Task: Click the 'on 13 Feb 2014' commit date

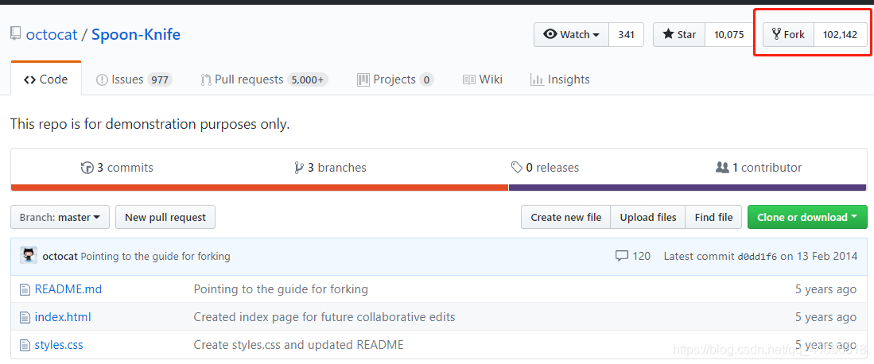Action: pos(819,257)
